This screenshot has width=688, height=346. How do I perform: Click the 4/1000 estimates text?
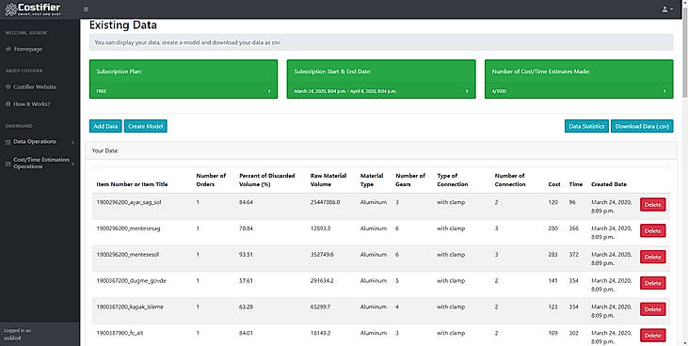[500, 91]
